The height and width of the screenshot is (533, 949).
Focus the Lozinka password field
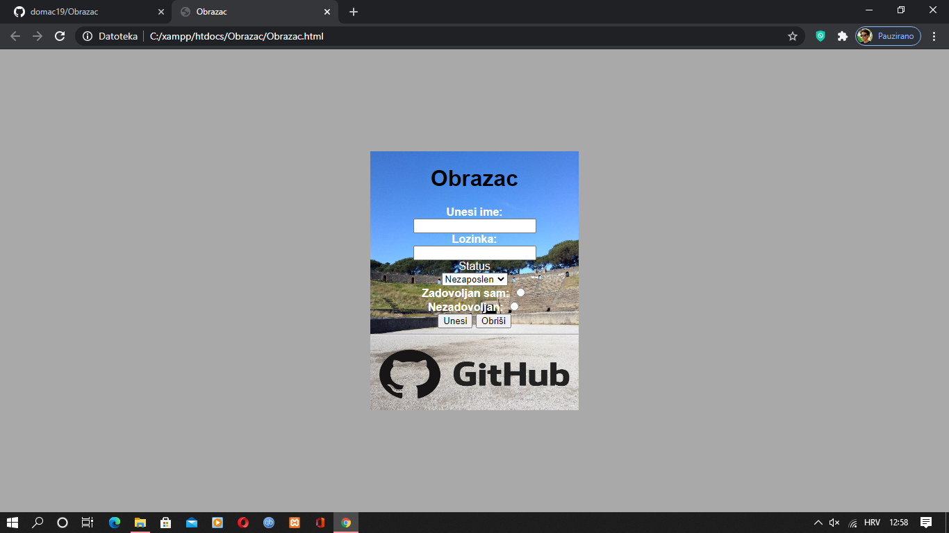[474, 253]
